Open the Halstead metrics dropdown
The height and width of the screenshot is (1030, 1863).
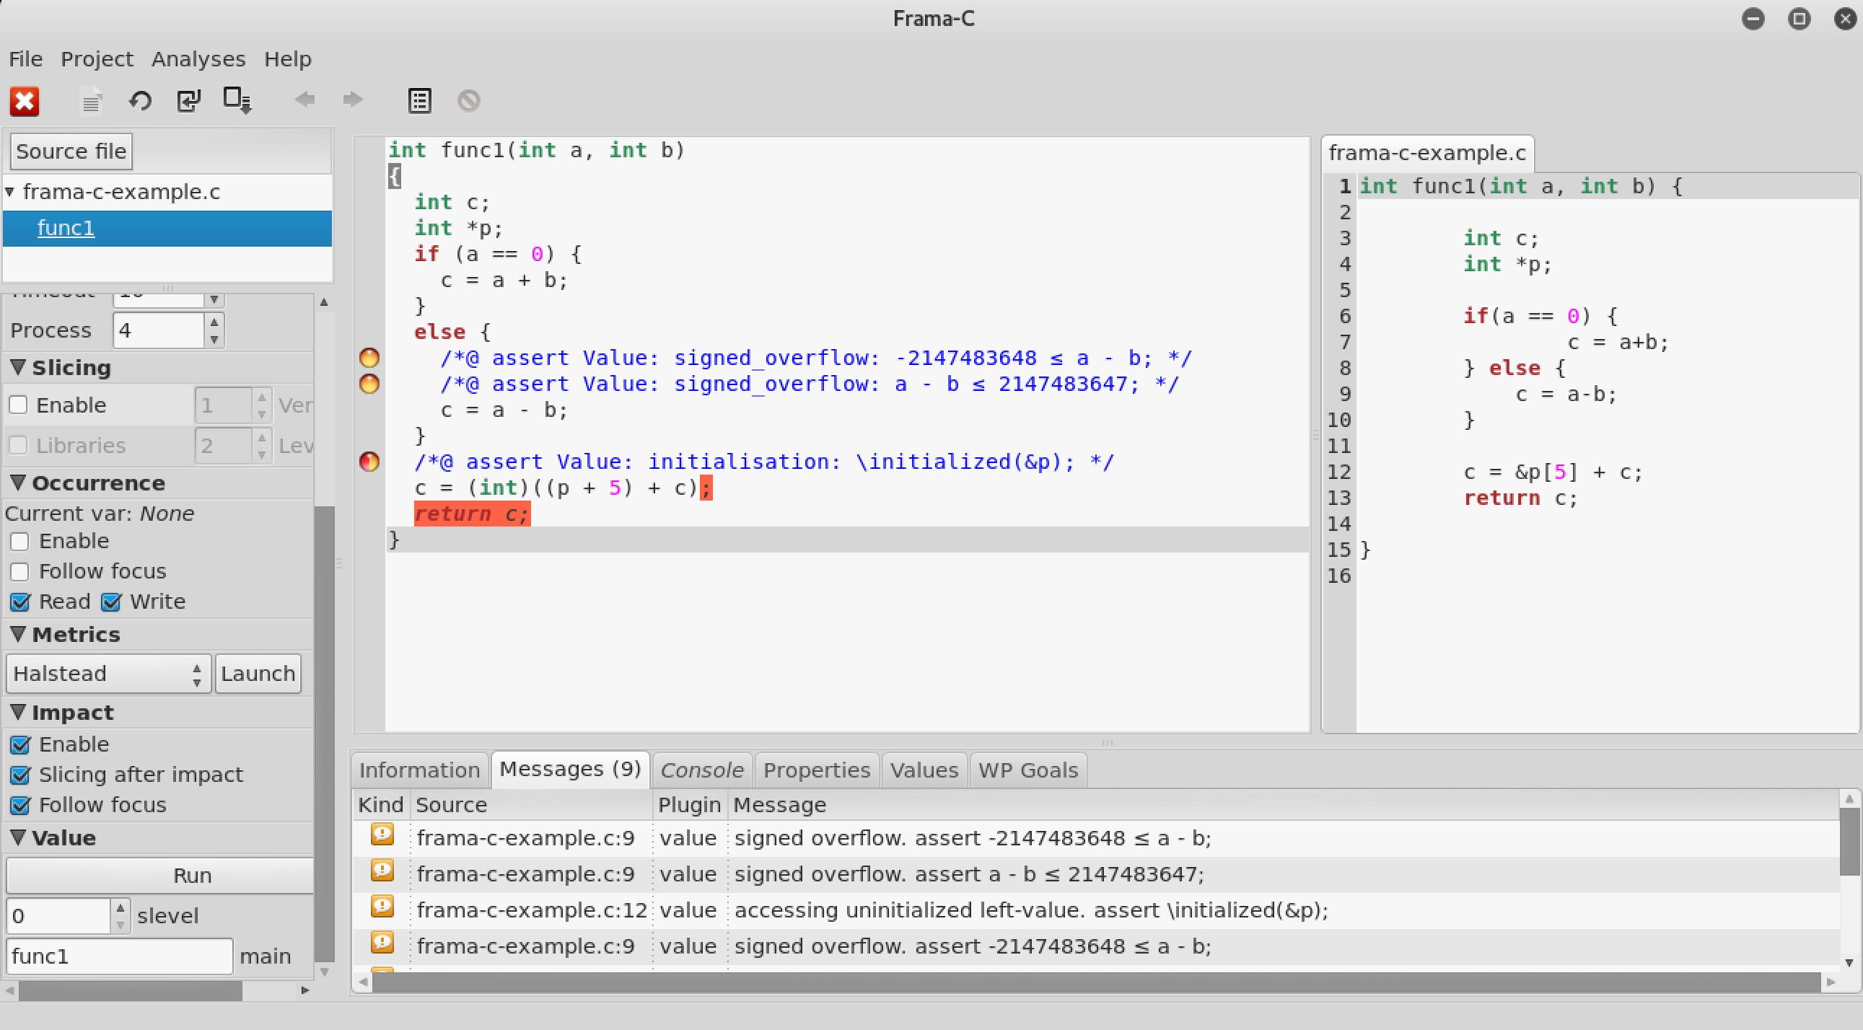tap(108, 674)
